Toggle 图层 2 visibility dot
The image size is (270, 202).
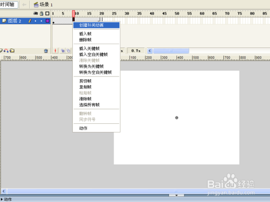coord(36,21)
